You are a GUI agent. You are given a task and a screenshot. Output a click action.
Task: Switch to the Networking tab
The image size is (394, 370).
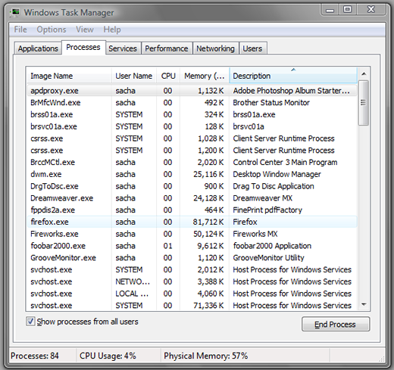[x=216, y=48]
